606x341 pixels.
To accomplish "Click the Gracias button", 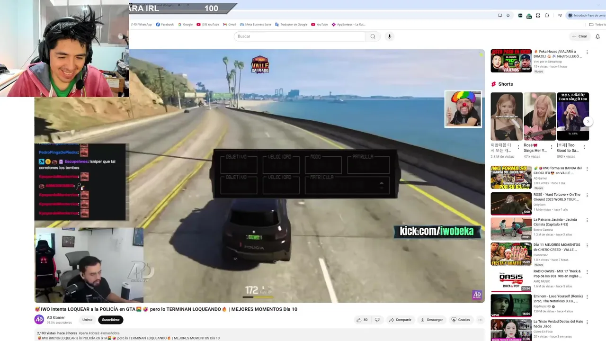I will coord(461,320).
